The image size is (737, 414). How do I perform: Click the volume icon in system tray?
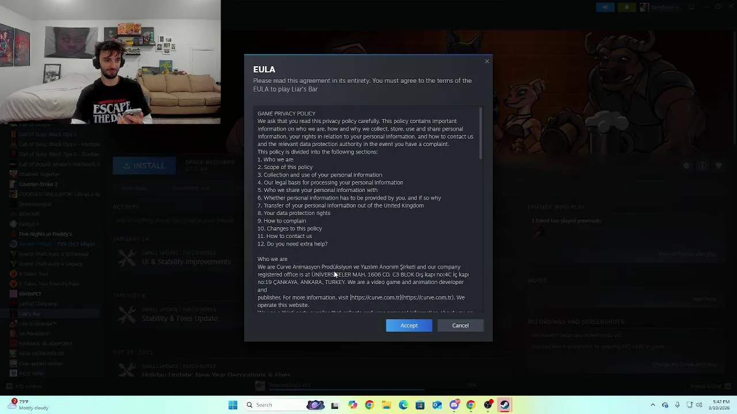click(x=700, y=405)
